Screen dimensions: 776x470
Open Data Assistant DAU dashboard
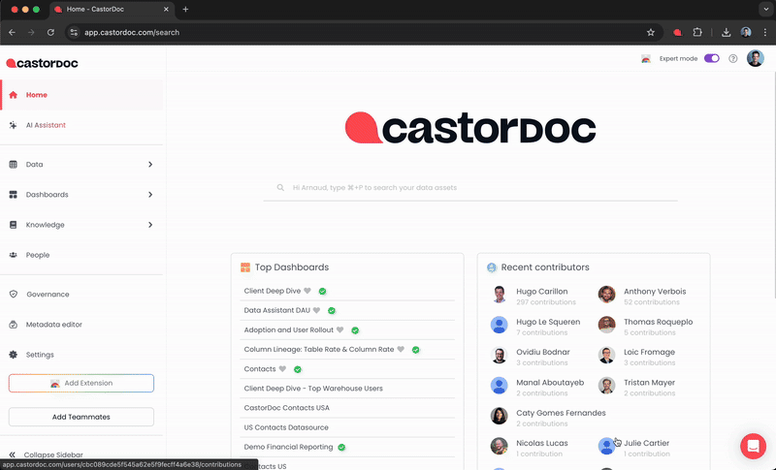pos(276,310)
